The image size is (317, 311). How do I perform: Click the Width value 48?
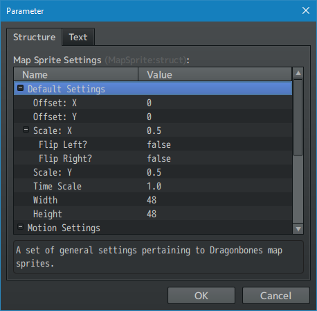click(152, 200)
